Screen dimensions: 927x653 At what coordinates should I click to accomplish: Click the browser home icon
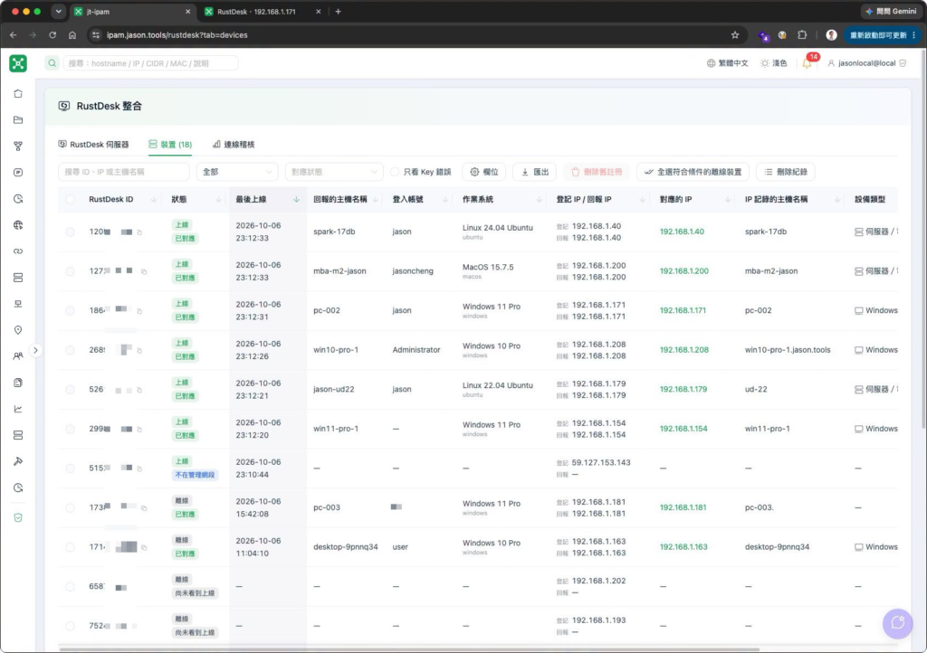coord(72,35)
